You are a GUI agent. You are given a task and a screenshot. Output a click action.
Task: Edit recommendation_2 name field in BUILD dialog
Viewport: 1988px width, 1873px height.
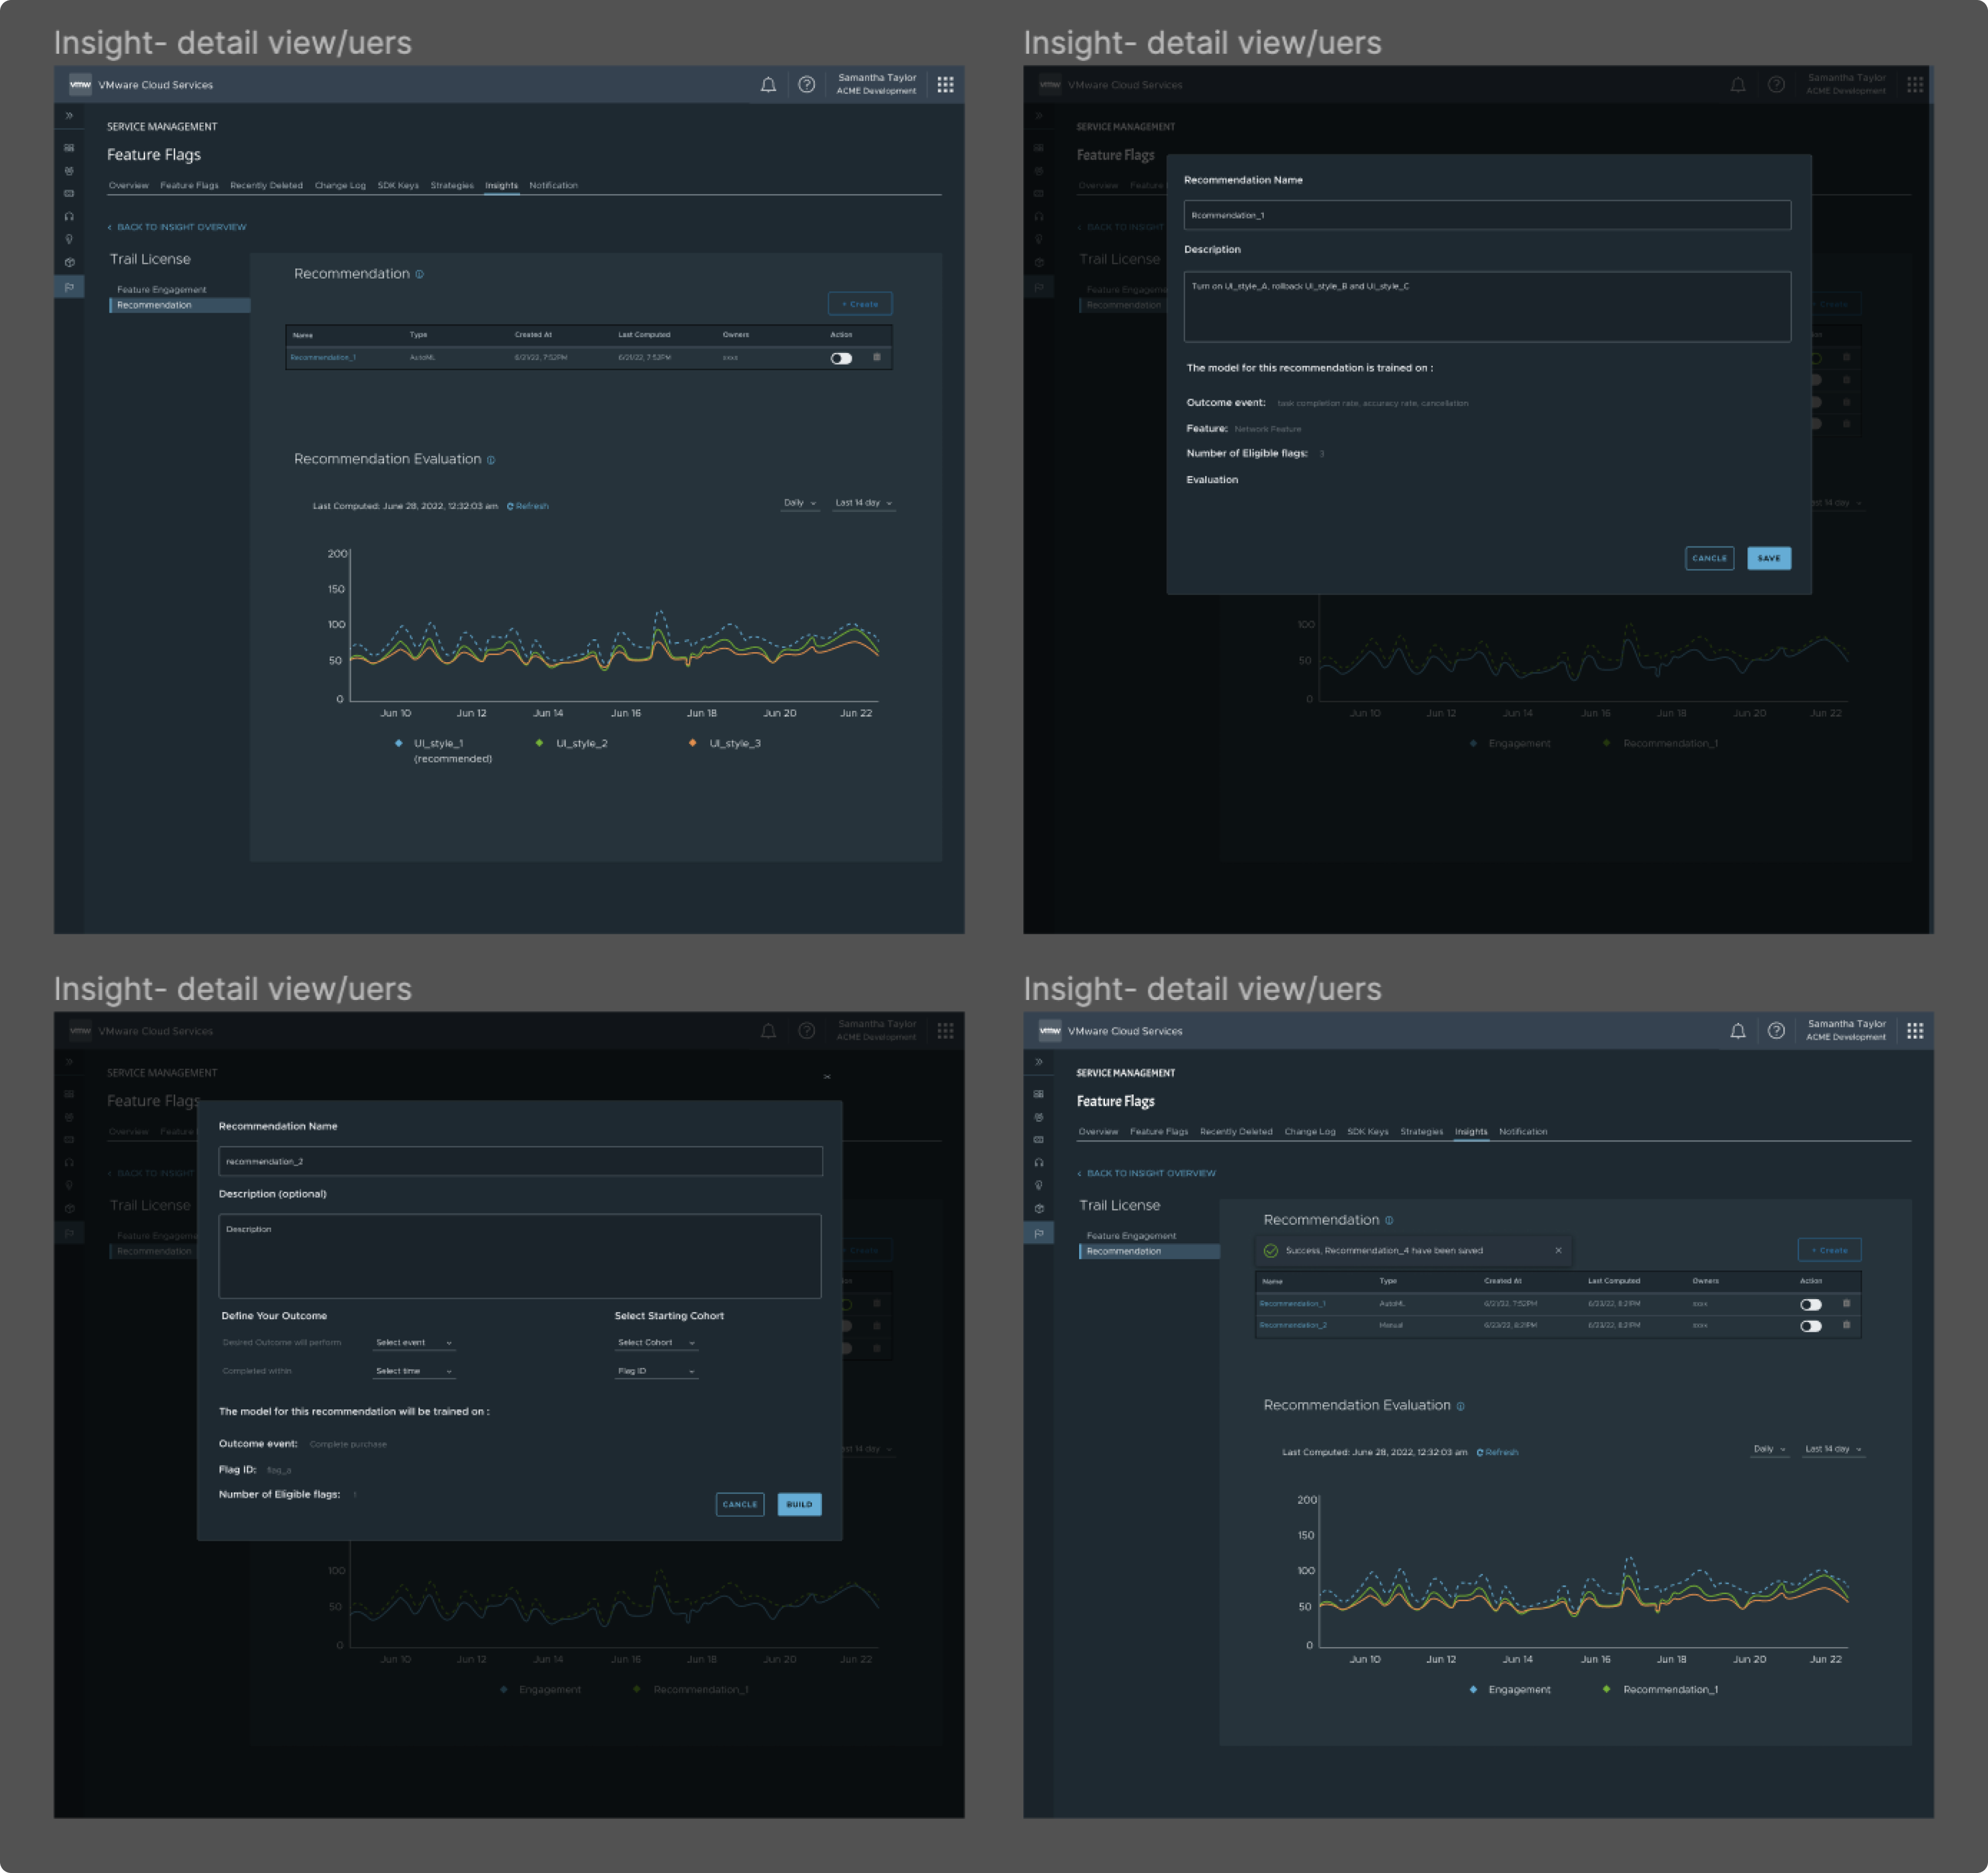(520, 1161)
